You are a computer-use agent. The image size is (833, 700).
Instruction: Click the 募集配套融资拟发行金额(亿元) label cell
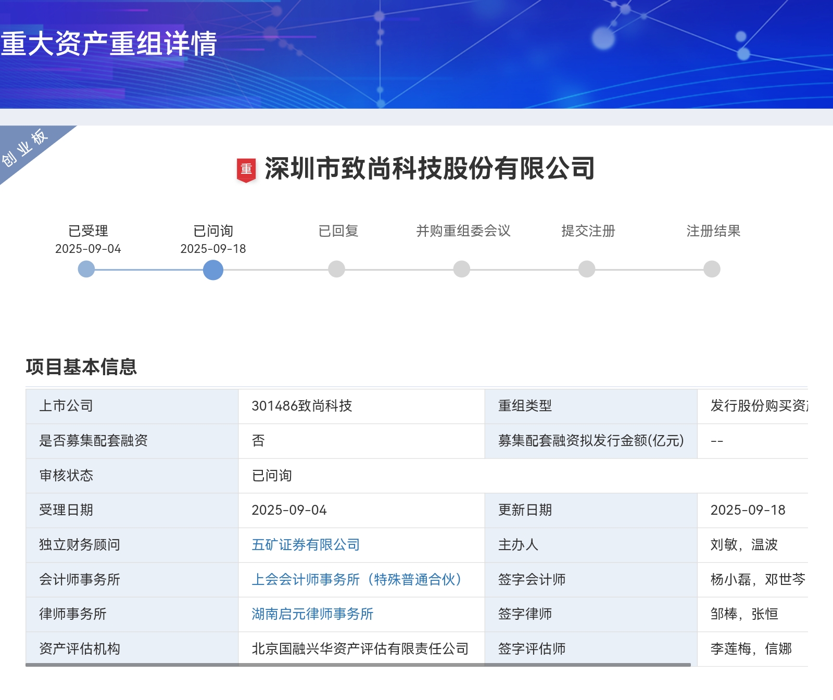[591, 441]
